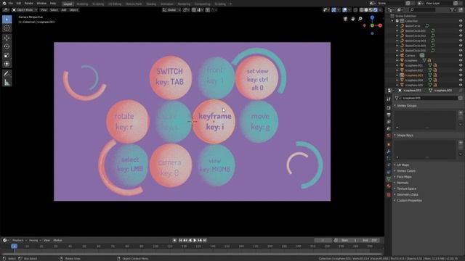Select the Move tool in toolbar
Screen dimensions: 465x261
[7, 38]
